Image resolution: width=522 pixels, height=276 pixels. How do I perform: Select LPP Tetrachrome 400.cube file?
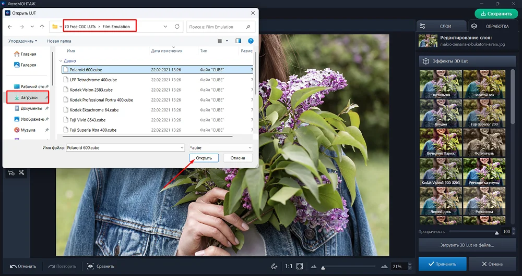click(x=157, y=80)
